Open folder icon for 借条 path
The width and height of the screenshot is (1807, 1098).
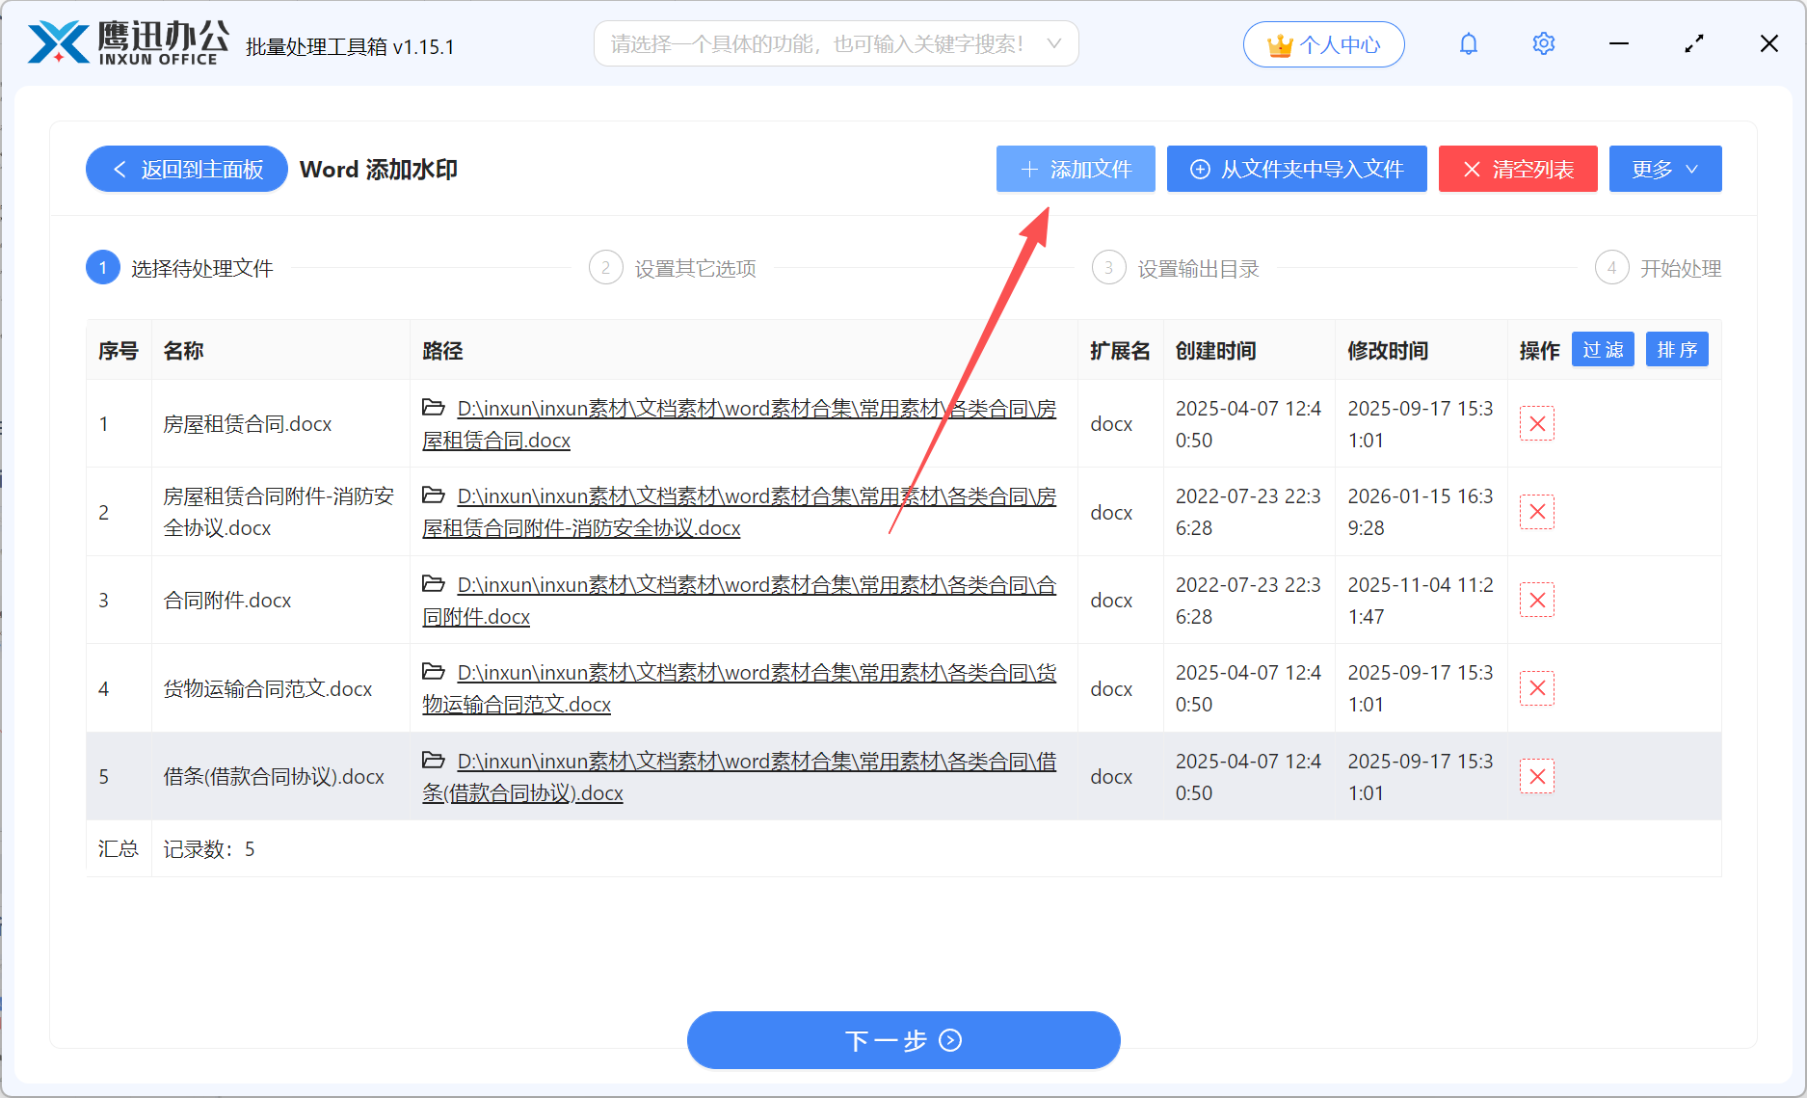point(434,760)
